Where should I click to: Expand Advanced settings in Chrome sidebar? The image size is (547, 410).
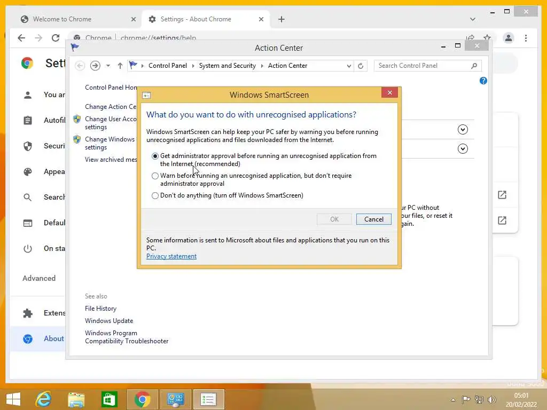tap(38, 278)
